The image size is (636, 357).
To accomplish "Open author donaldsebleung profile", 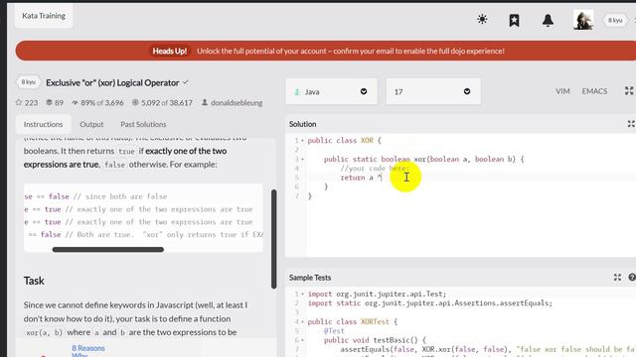I will pyautogui.click(x=237, y=103).
